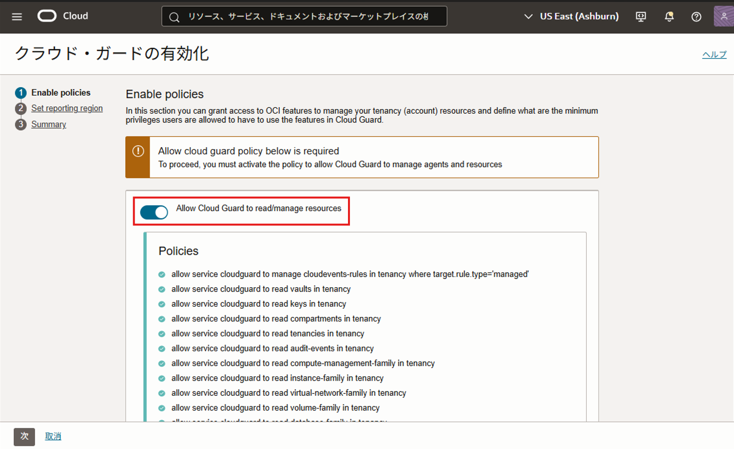Image resolution: width=734 pixels, height=449 pixels.
Task: Click the warning icon in the alert banner
Action: coord(138,151)
